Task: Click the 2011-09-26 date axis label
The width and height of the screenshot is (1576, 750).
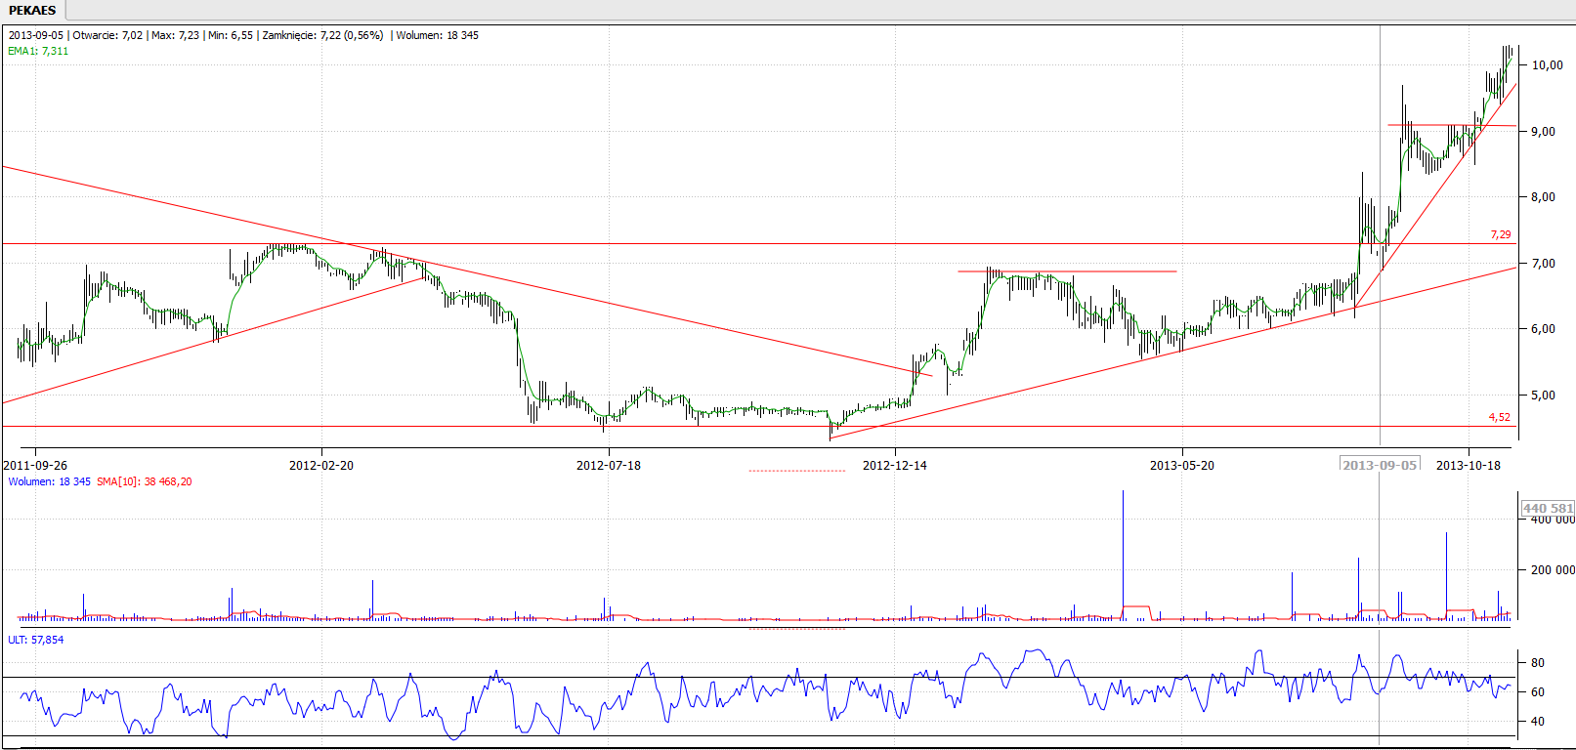Action: tap(36, 465)
